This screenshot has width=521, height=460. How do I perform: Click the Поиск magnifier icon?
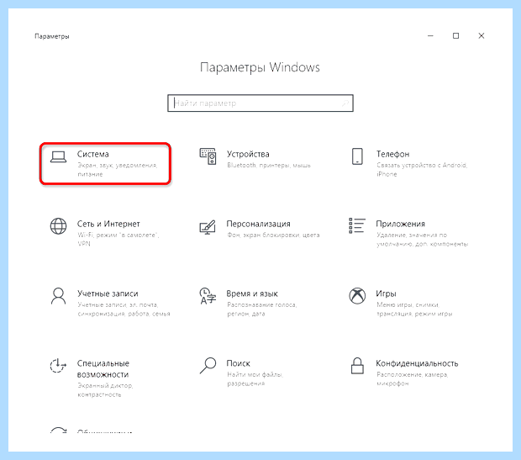[208, 366]
